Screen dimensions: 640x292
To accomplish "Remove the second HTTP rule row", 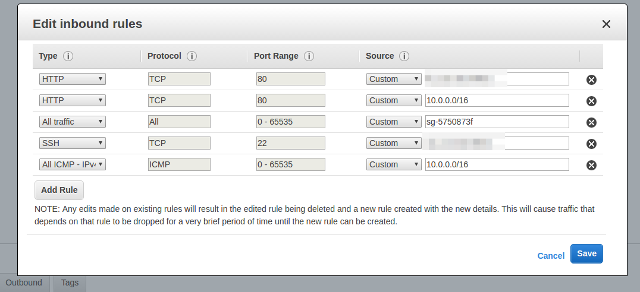I will [x=591, y=101].
